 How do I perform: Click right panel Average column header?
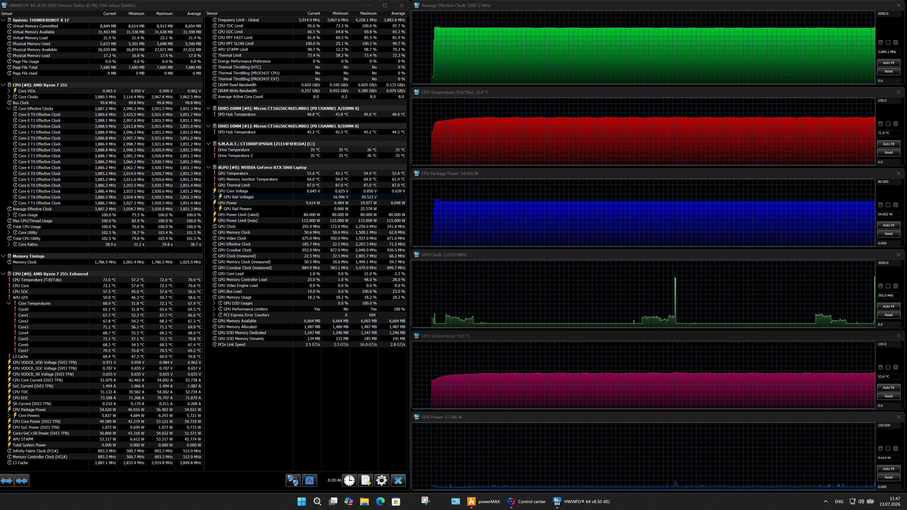click(x=393, y=14)
